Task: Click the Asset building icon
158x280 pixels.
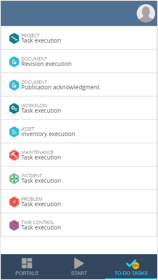Action: [14, 132]
